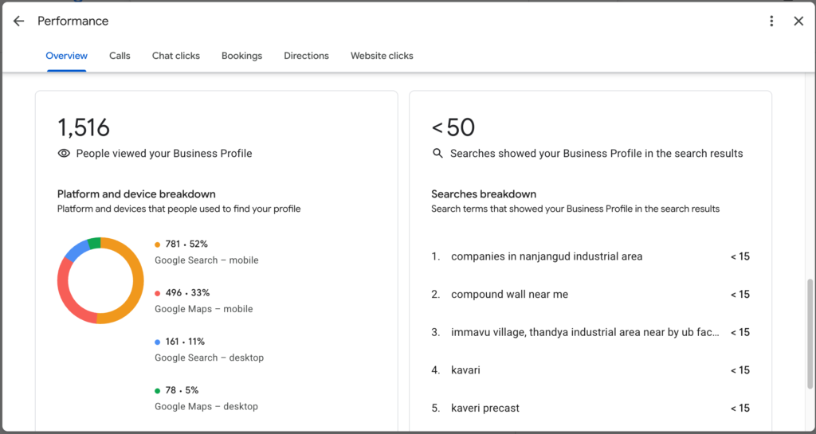Click the vertical scrollbar thumb on right
Viewport: 816px width, 434px height.
(x=810, y=334)
